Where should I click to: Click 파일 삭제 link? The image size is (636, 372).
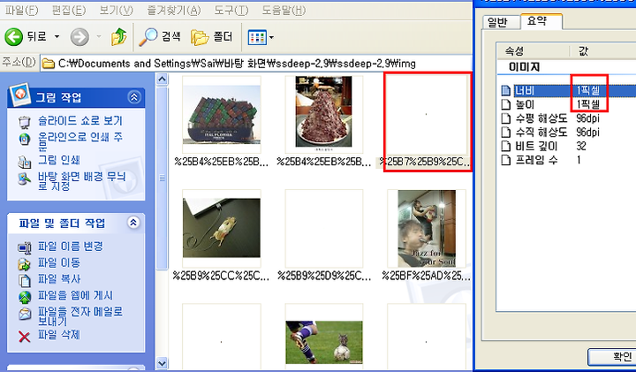59,334
